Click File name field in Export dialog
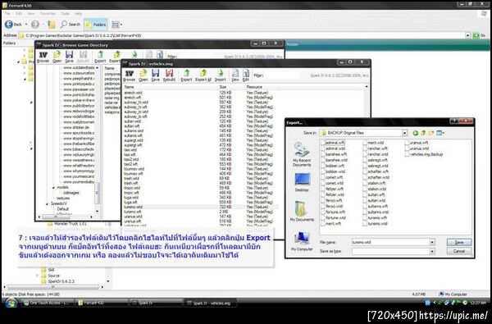The width and height of the screenshot is (492, 324). 390,242
